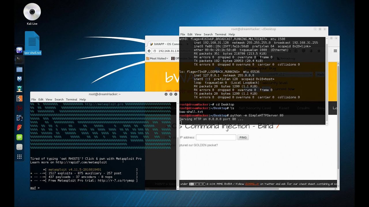Open Iceweasel browser from the dock
The width and height of the screenshot is (369, 207).
tap(19, 50)
